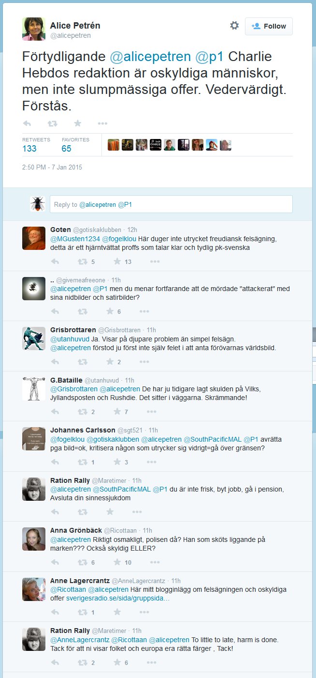
Task: Retweet the main Förtydligande tweet
Action: [x=52, y=123]
